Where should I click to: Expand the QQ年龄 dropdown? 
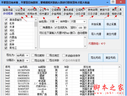pyautogui.click(x=78, y=22)
